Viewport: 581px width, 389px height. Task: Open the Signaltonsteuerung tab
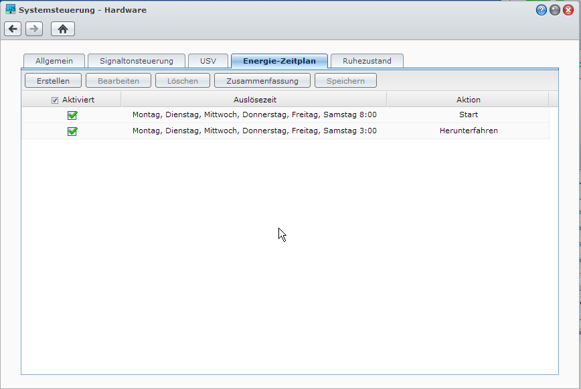[136, 60]
